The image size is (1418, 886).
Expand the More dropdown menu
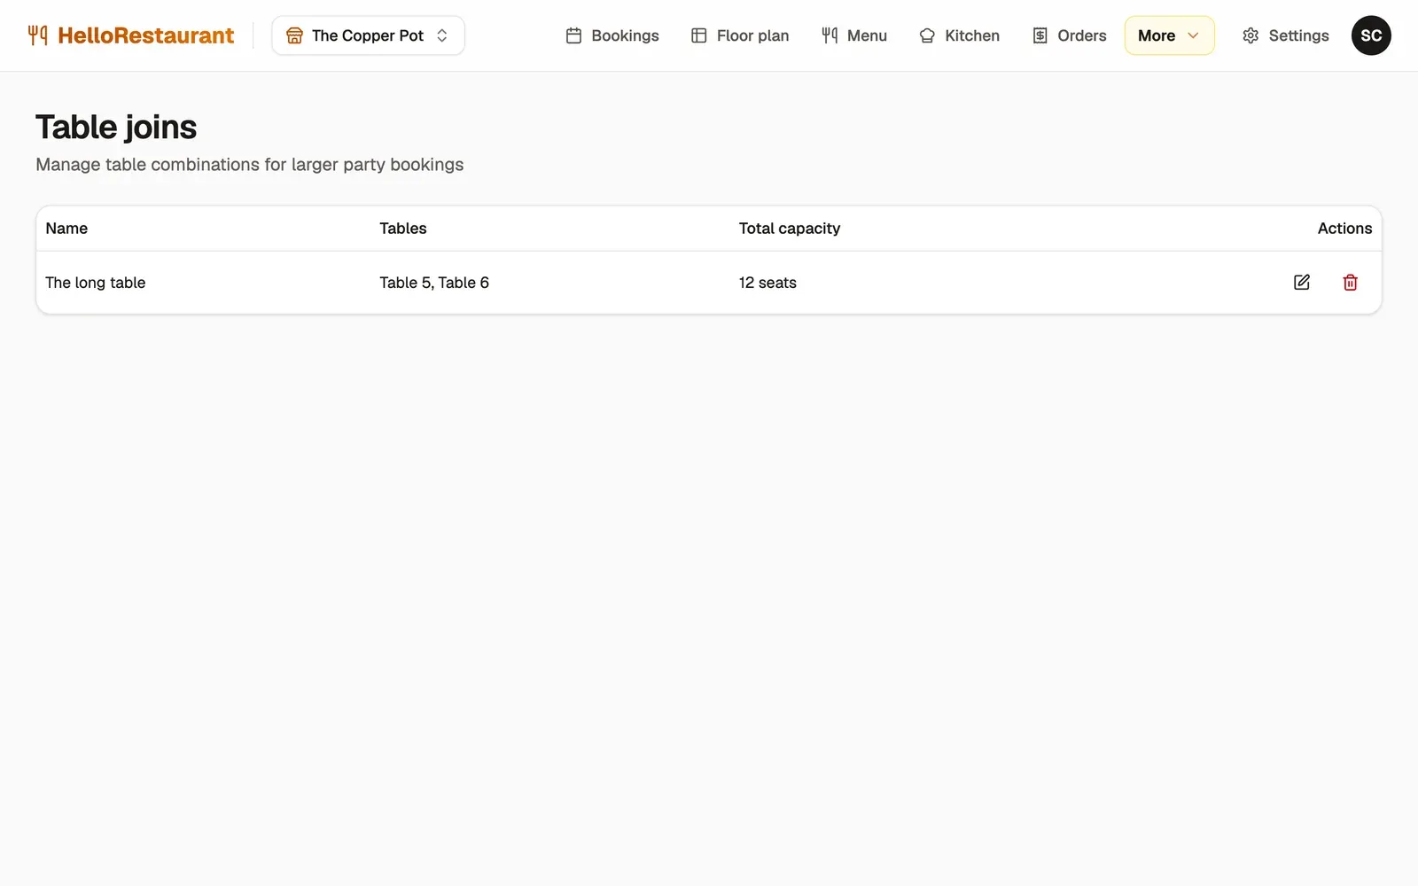coord(1169,35)
